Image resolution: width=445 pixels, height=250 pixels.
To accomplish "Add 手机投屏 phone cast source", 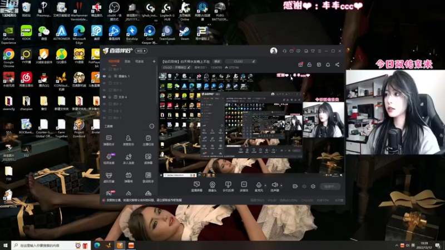I will pos(228,187).
